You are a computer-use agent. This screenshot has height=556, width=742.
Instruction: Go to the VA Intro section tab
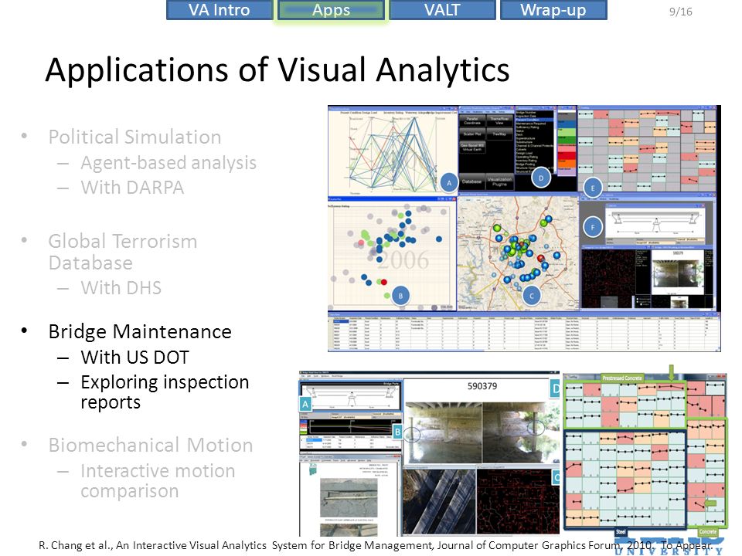point(220,9)
